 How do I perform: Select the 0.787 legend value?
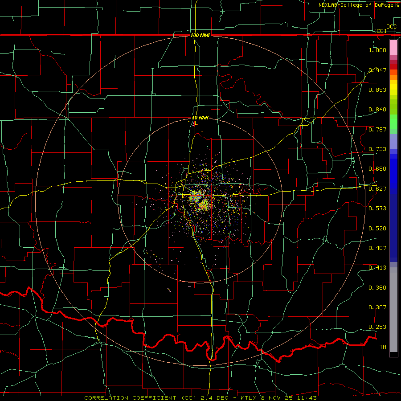377,129
